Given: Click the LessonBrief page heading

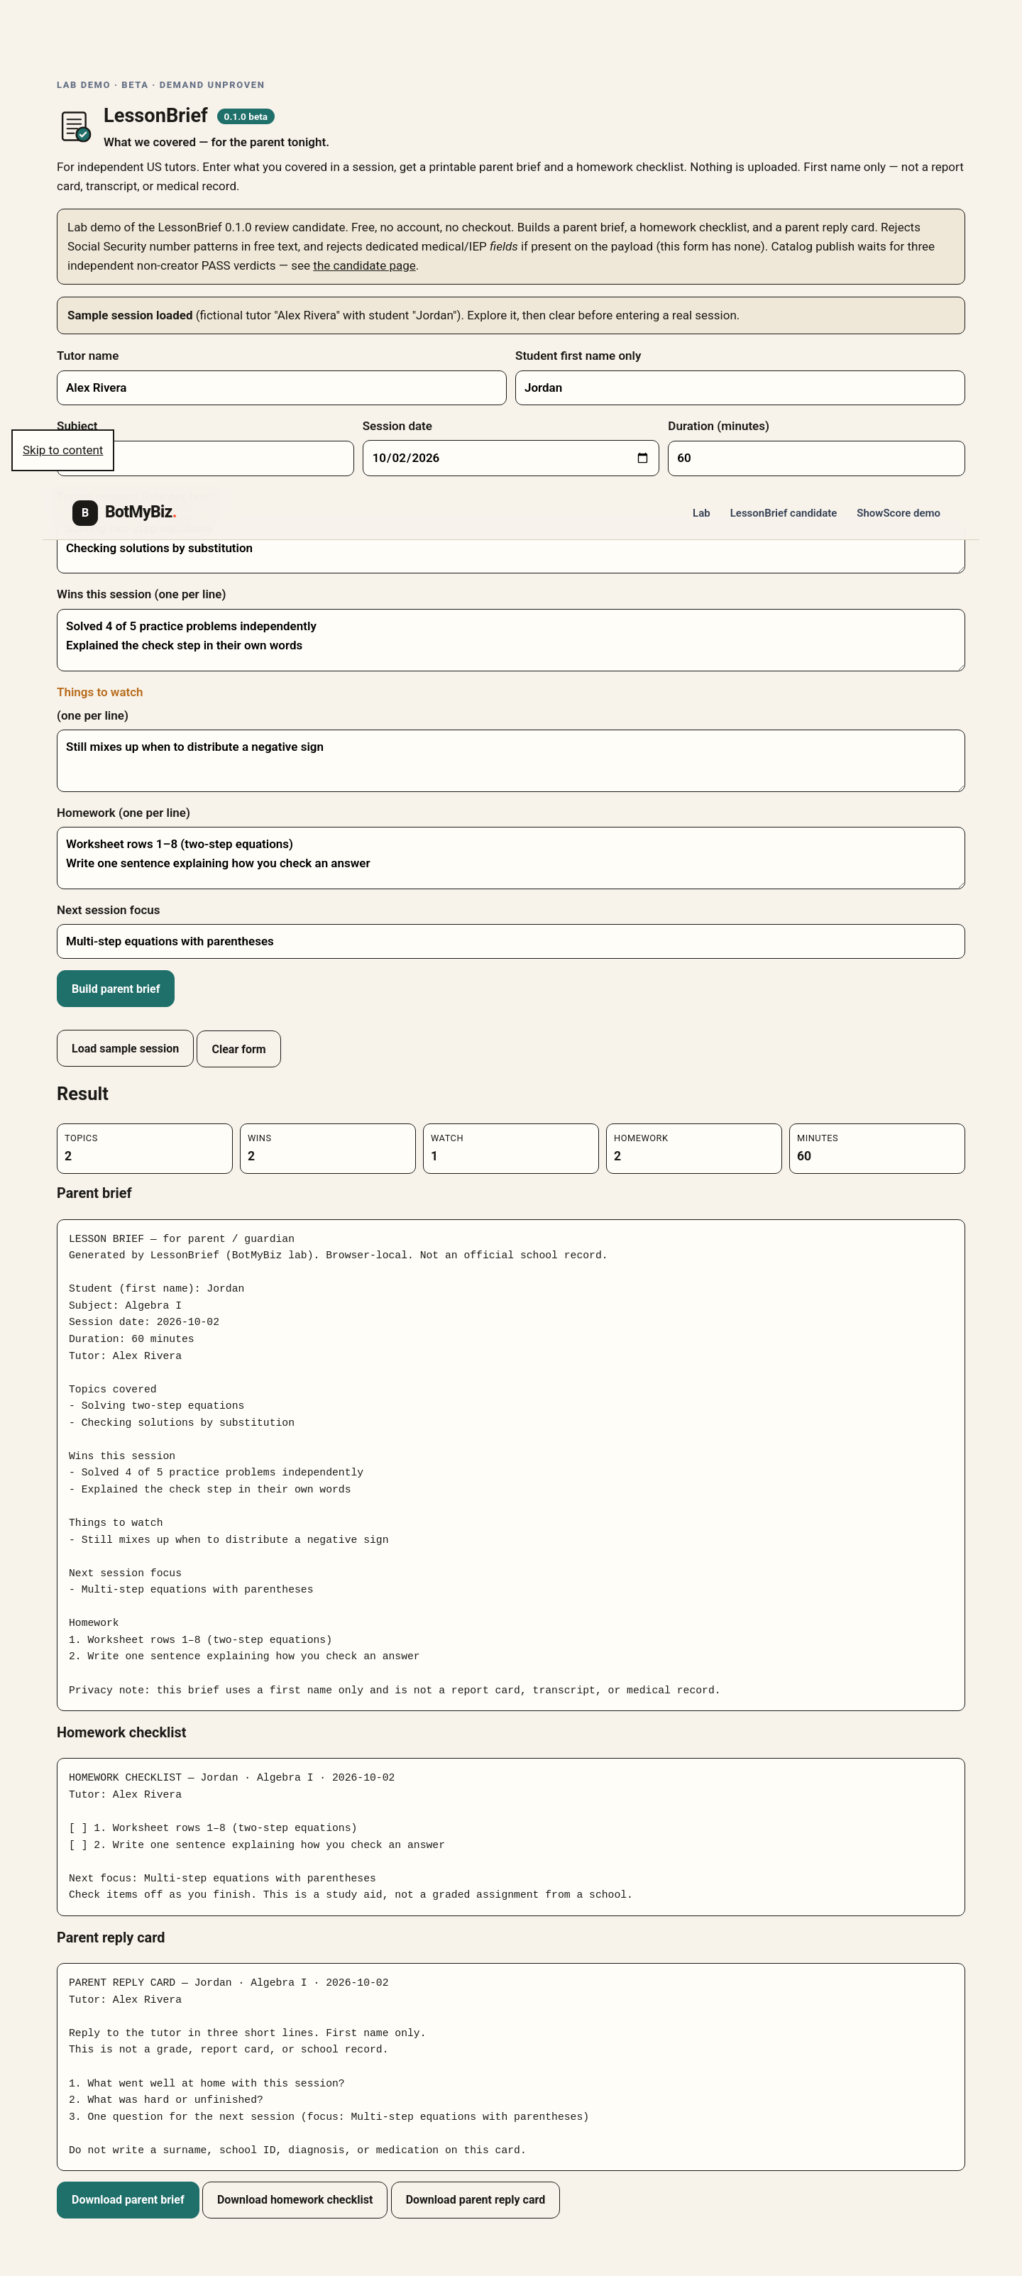Looking at the screenshot, I should click(x=155, y=116).
